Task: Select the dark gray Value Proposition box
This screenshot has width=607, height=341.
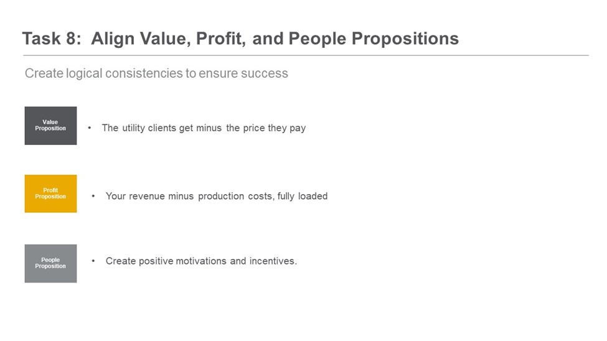Action: [x=50, y=126]
